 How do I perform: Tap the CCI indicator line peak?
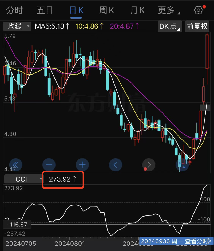pos(207,185)
